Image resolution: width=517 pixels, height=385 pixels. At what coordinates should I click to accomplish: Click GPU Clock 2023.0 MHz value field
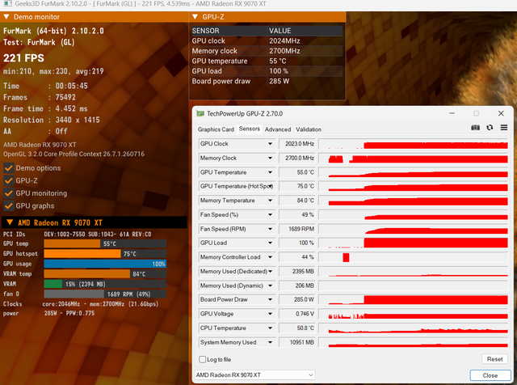click(x=297, y=144)
